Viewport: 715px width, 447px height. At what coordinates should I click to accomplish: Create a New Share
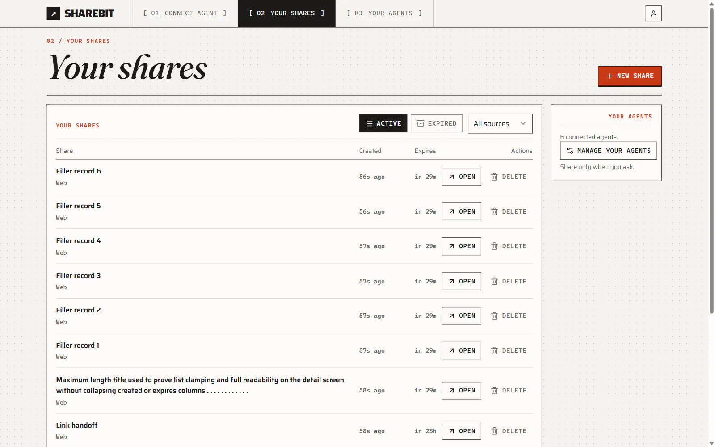630,76
